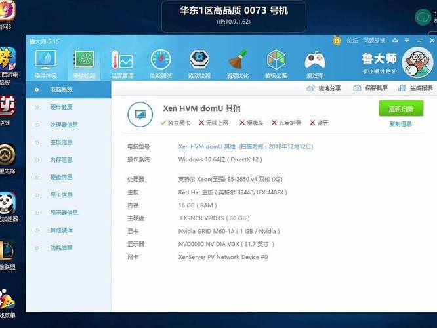Open 驱动检测 driver detection
The image size is (437, 328).
(199, 64)
